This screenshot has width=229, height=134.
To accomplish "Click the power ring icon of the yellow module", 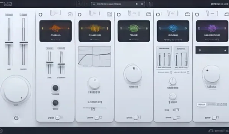I will 80,15.
